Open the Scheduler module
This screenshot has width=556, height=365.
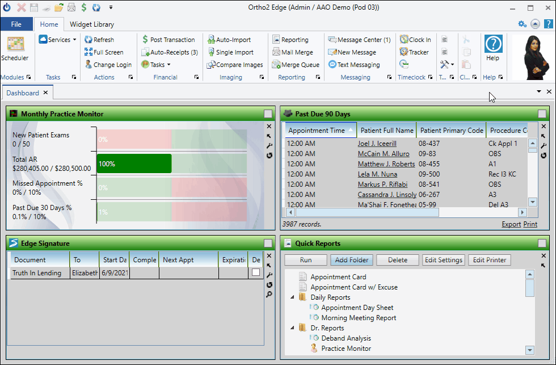click(15, 48)
